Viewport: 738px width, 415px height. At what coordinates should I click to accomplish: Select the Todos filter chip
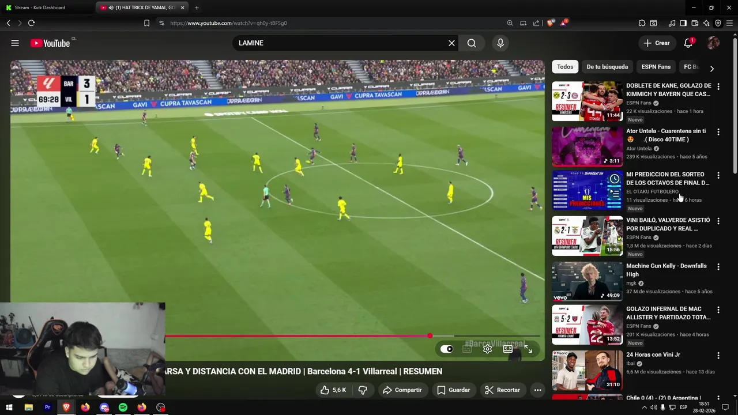click(x=565, y=67)
